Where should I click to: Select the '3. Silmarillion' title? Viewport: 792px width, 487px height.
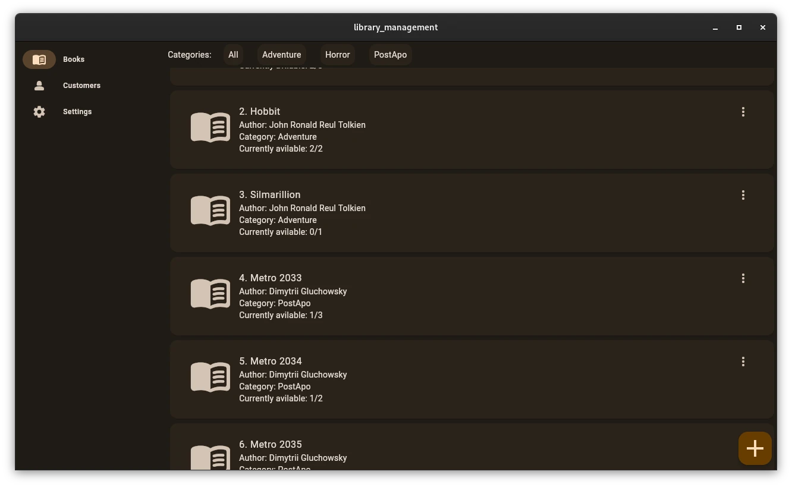pos(270,195)
